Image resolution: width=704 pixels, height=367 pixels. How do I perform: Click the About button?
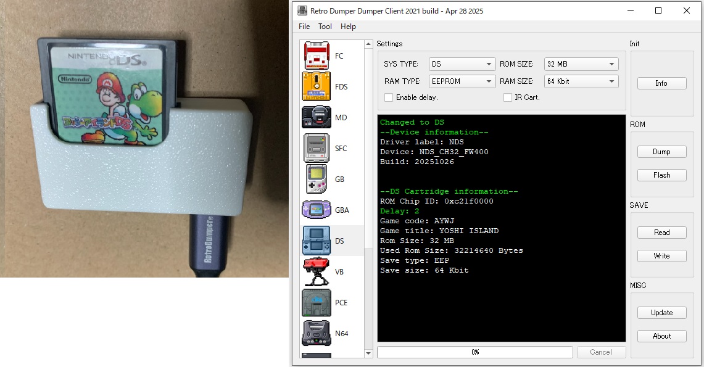pos(661,336)
